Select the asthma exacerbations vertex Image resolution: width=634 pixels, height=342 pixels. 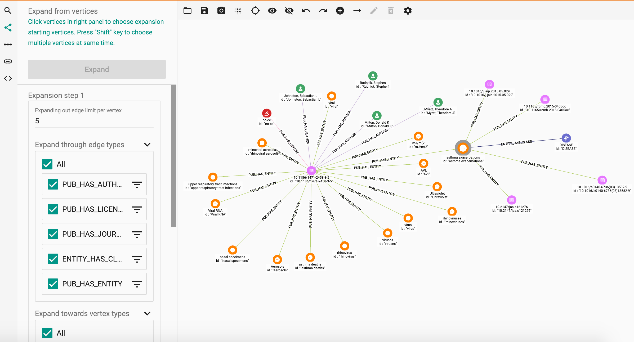point(463,148)
